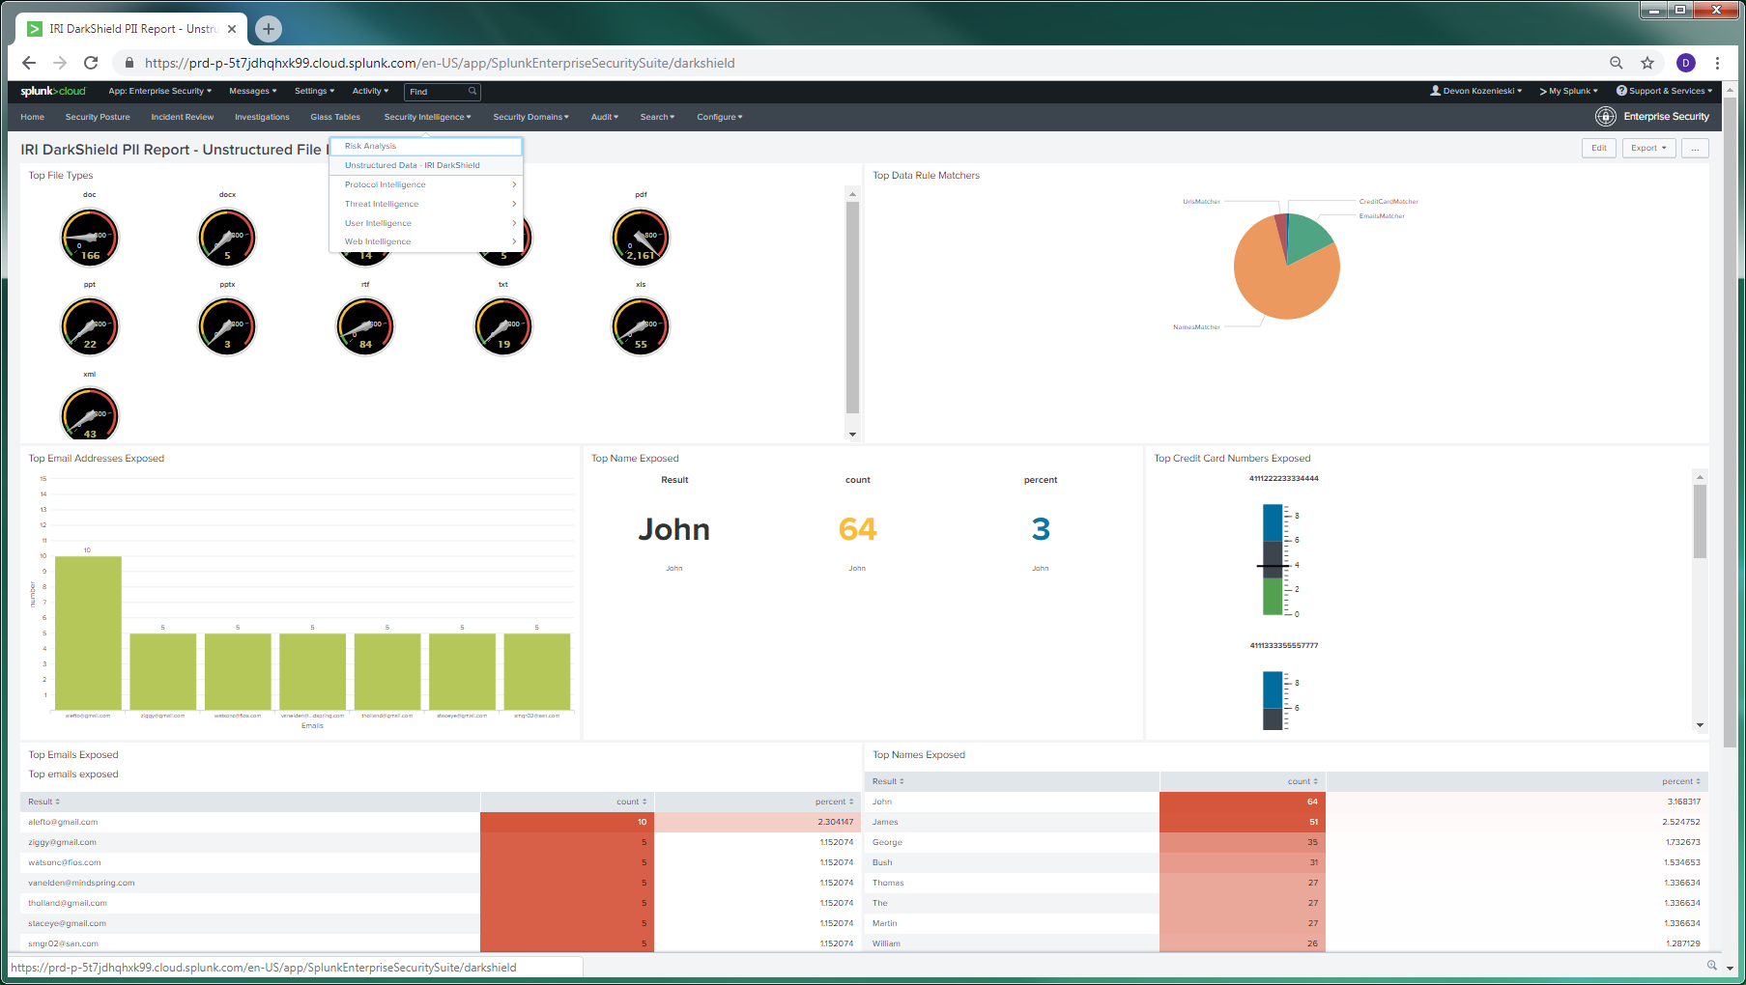Open the Settings dropdown
Image resolution: width=1746 pixels, height=985 pixels.
(x=314, y=92)
